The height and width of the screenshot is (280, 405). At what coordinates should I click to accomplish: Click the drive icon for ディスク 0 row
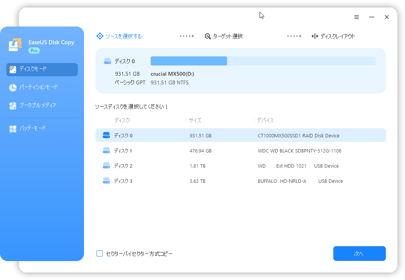(x=106, y=135)
